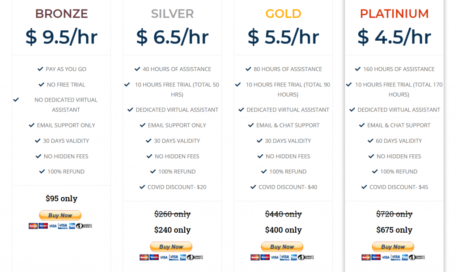Click the checkmark beside Pay As You Go

point(41,69)
